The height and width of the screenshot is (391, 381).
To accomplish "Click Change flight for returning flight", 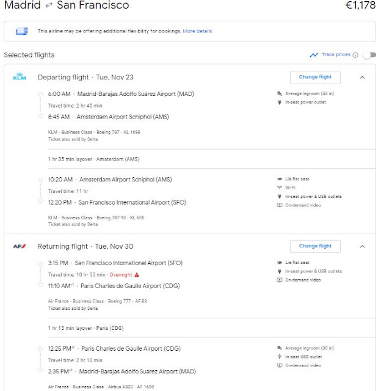I will [x=315, y=246].
